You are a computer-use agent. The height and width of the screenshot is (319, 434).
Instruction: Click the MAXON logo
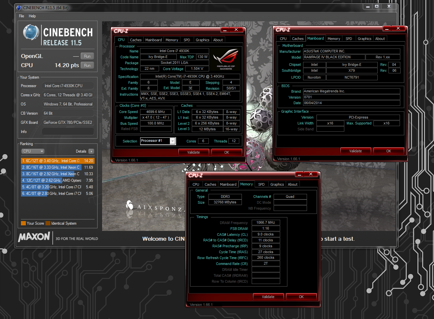pyautogui.click(x=34, y=237)
